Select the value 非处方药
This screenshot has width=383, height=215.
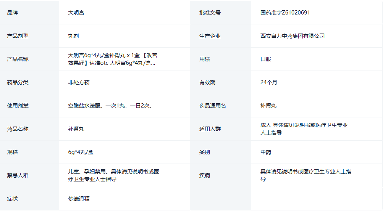tap(79, 82)
